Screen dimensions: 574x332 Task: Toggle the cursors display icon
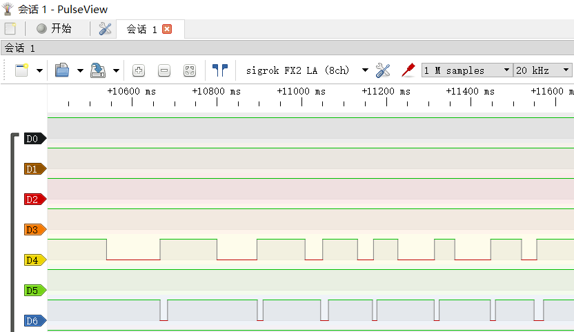point(220,70)
